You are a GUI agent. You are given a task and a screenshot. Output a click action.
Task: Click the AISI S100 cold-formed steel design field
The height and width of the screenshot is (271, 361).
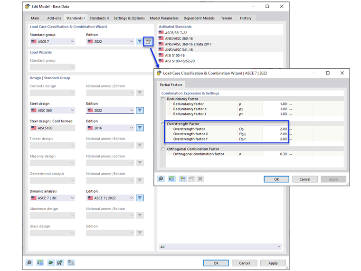[x=53, y=128]
